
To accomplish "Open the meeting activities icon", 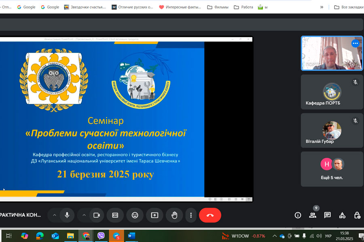I will click(342, 215).
